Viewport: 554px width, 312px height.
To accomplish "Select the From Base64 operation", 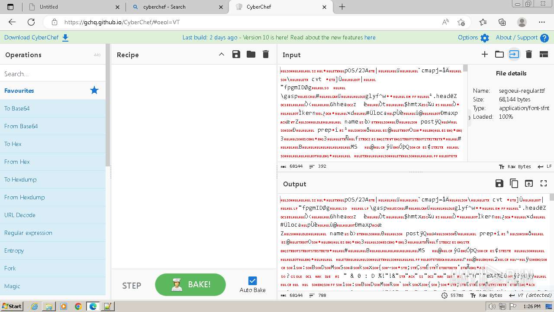I will 53,126.
